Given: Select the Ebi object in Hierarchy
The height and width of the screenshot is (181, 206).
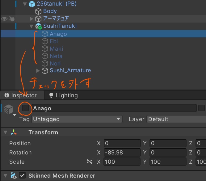Looking at the screenshot, I should 54,41.
